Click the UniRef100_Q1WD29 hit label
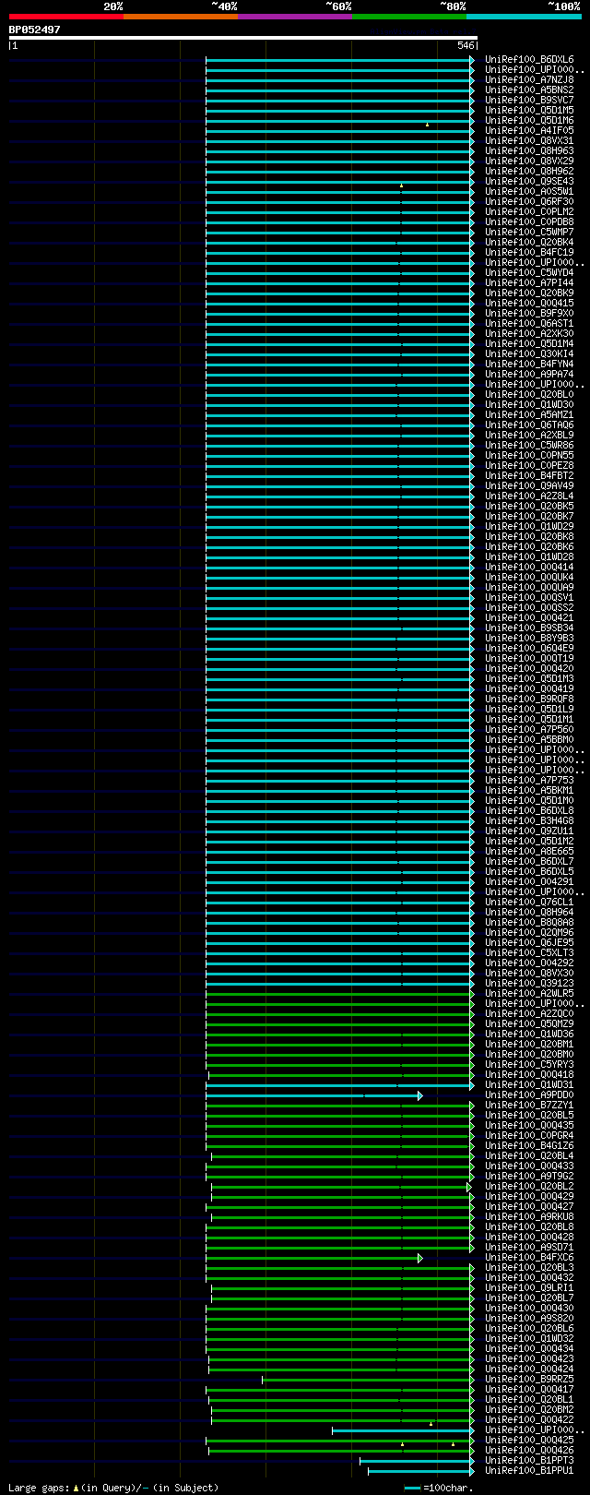The width and height of the screenshot is (590, 1495). point(529,527)
